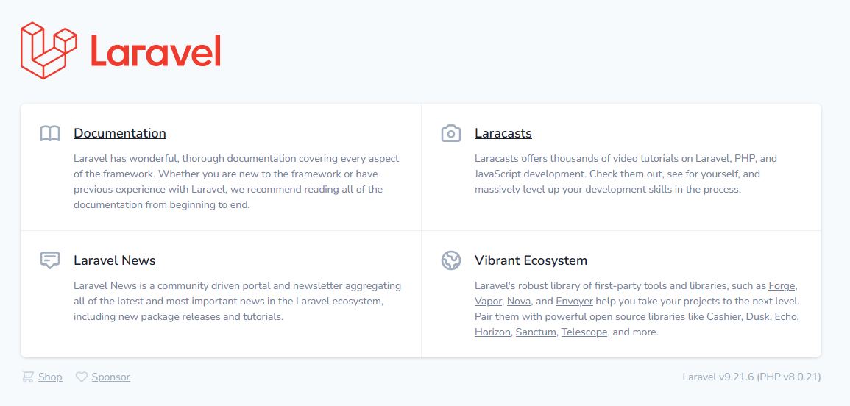The width and height of the screenshot is (850, 406).
Task: Click the Laravel cube logo icon
Action: pos(49,50)
